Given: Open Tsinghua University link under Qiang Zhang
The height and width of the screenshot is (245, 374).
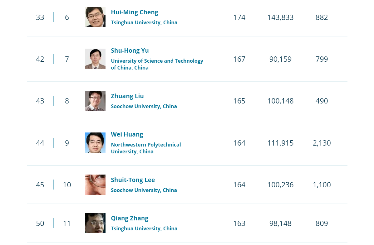Looking at the screenshot, I should pos(144,228).
